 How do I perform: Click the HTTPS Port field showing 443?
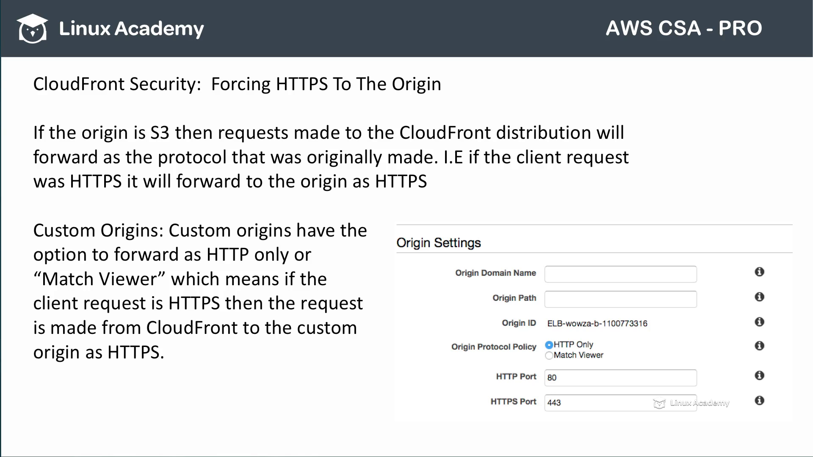click(620, 403)
